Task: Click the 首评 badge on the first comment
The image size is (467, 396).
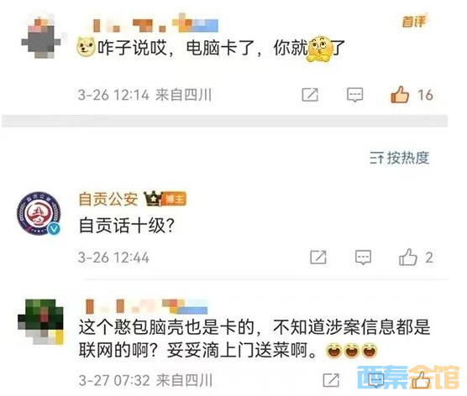Action: [x=414, y=22]
